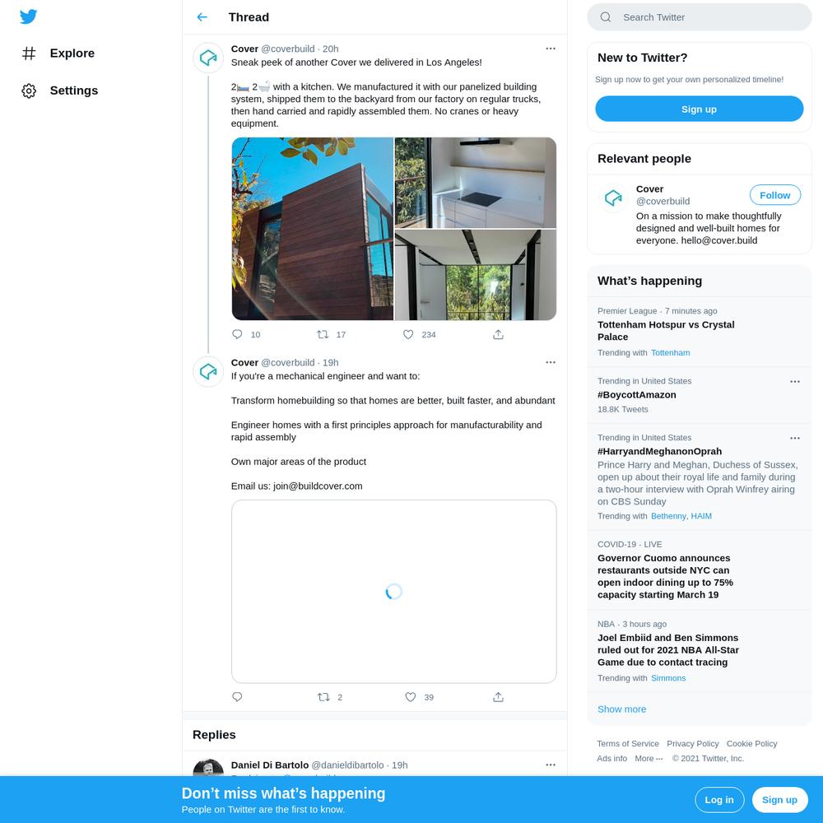Reply to the first Cover tweet
This screenshot has width=823, height=823.
tap(237, 334)
